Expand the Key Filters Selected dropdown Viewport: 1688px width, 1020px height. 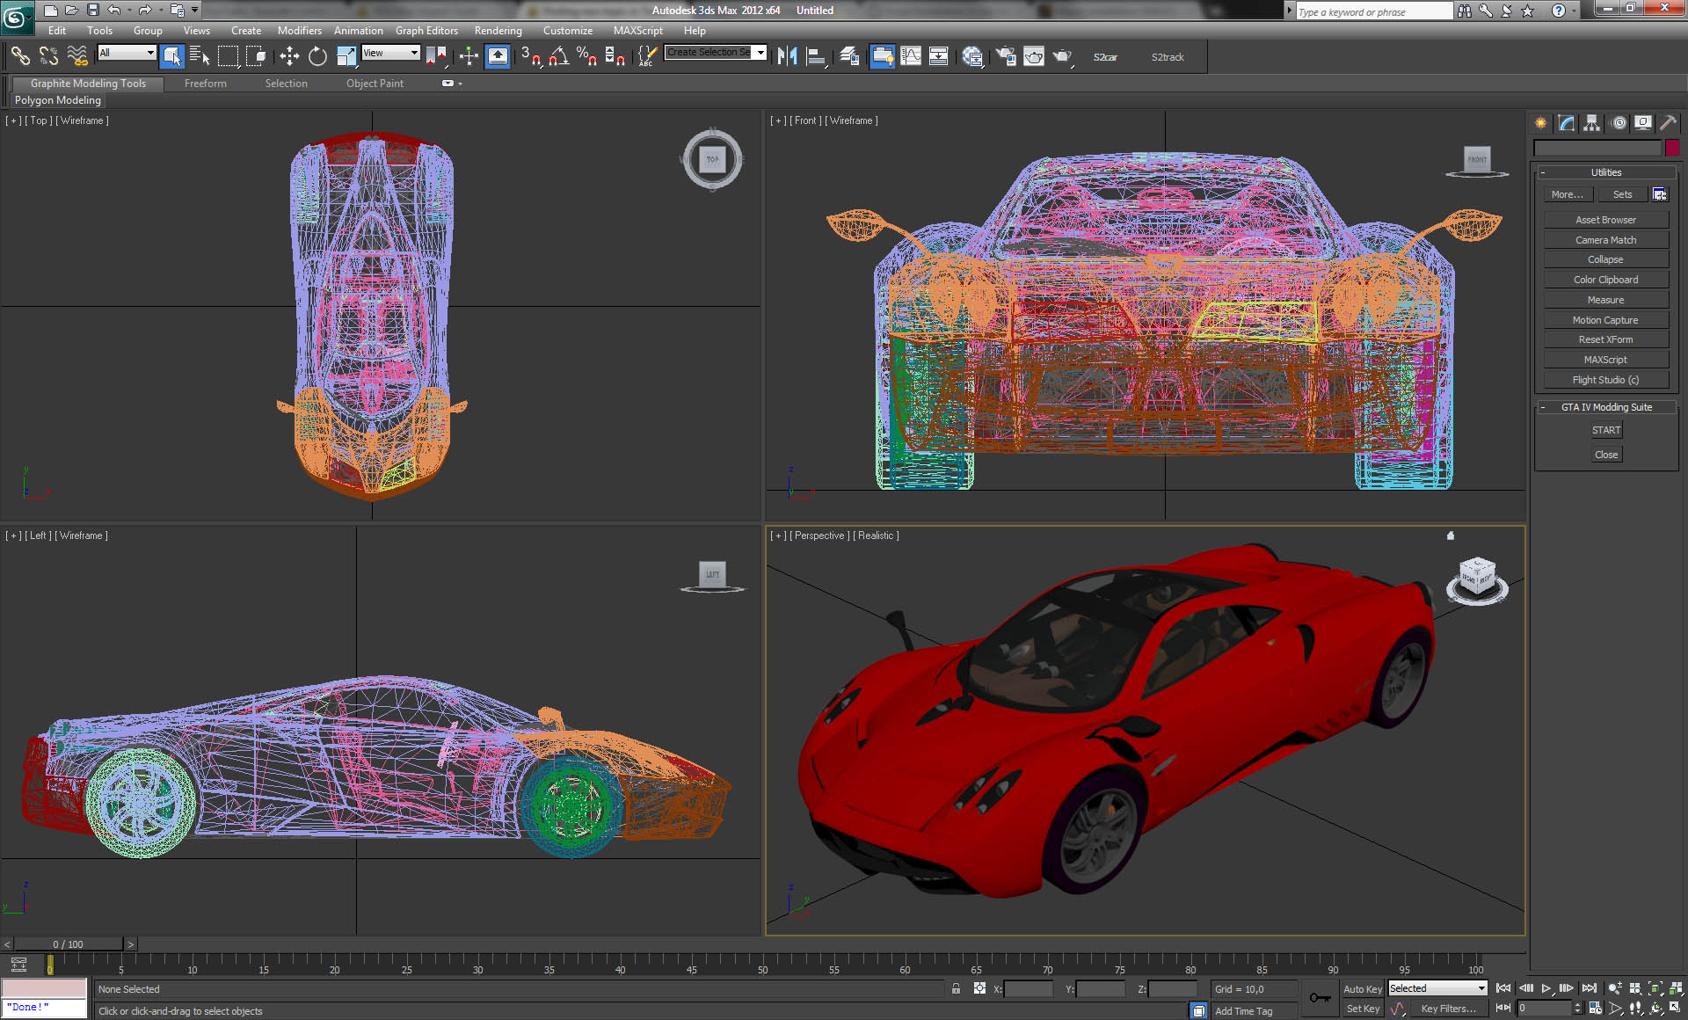1437,988
